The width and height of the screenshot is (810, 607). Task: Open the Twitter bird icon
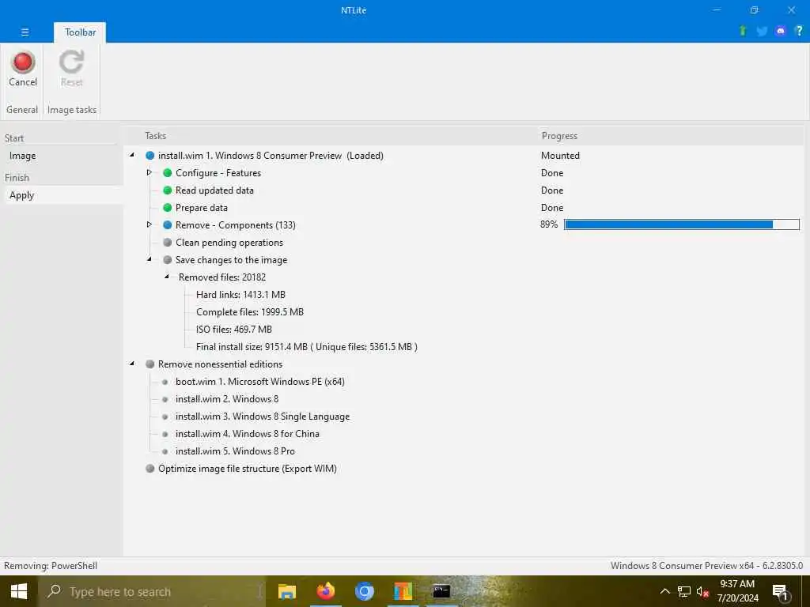pos(762,32)
